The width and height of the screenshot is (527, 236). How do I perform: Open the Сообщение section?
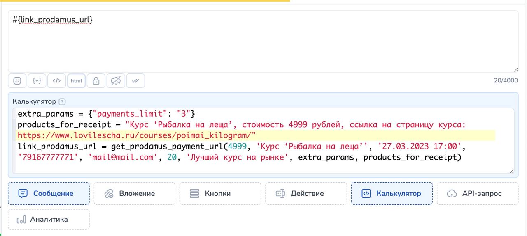pos(49,194)
